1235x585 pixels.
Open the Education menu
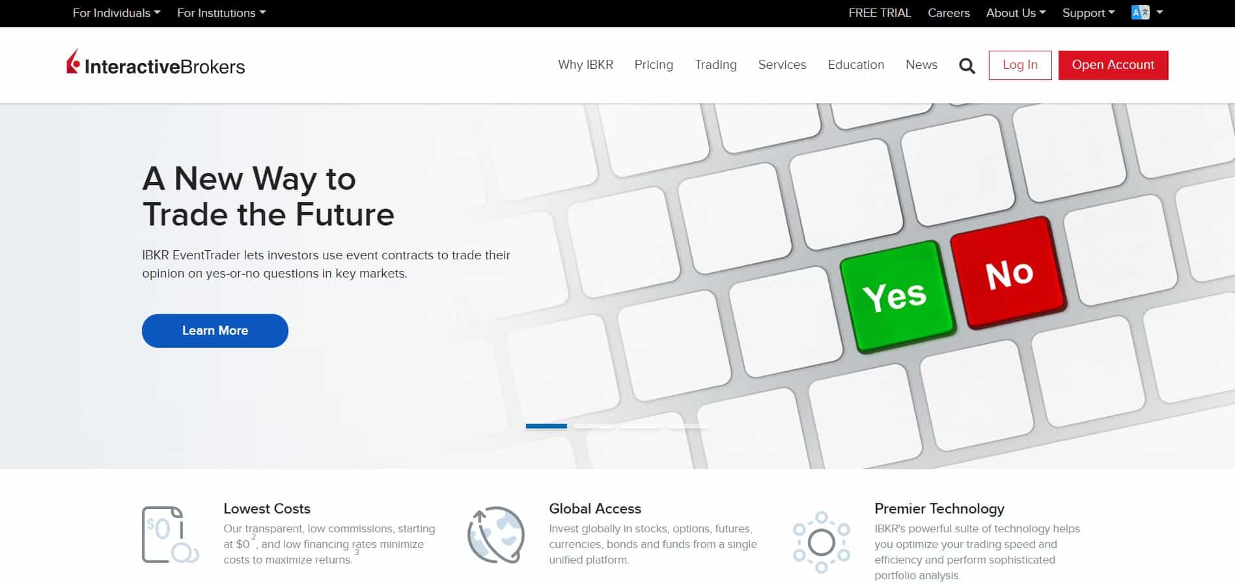pyautogui.click(x=855, y=65)
